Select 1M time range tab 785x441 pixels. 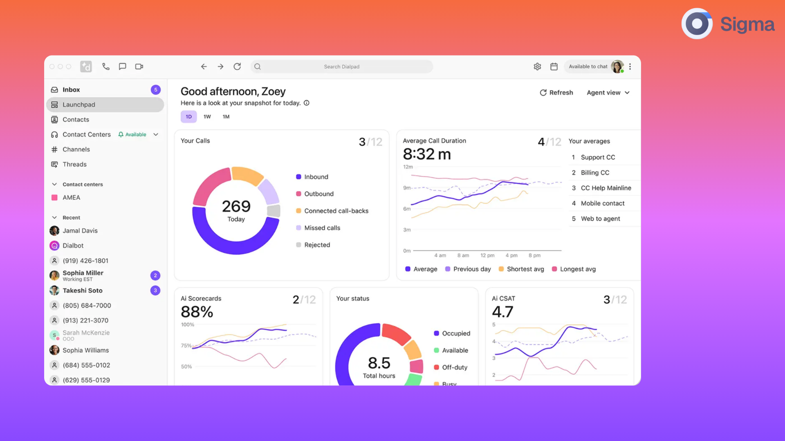click(x=226, y=117)
